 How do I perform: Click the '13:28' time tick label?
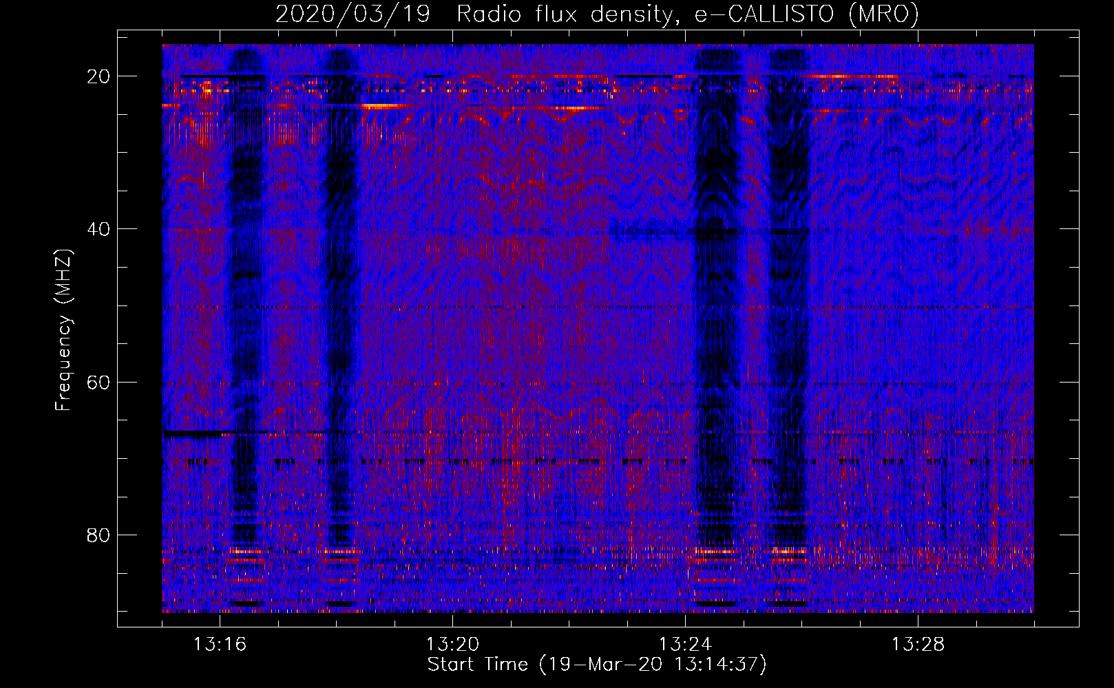pos(918,645)
